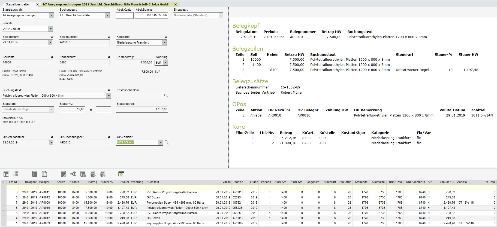The image size is (497, 227).
Task: Click the search-in-batch book magnifier icon
Action: (x=6, y=174)
